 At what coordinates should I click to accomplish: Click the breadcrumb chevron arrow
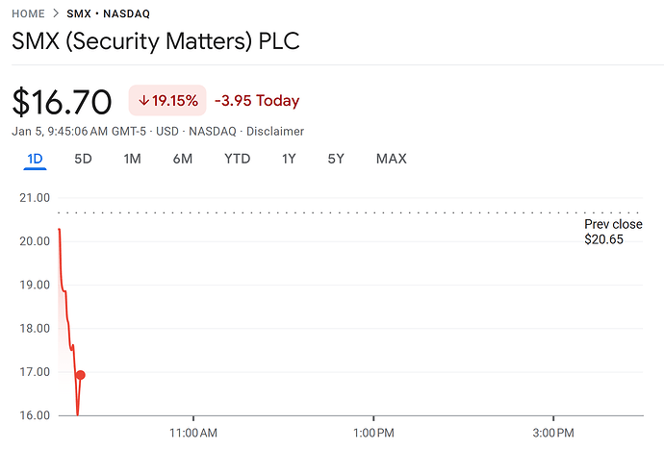pos(56,14)
